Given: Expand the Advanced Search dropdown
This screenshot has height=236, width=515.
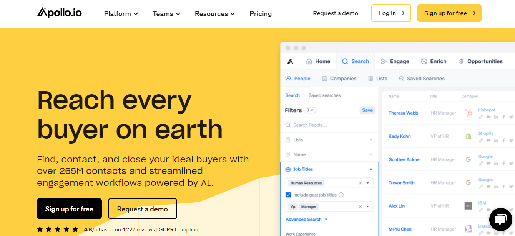Looking at the screenshot, I should click(306, 220).
